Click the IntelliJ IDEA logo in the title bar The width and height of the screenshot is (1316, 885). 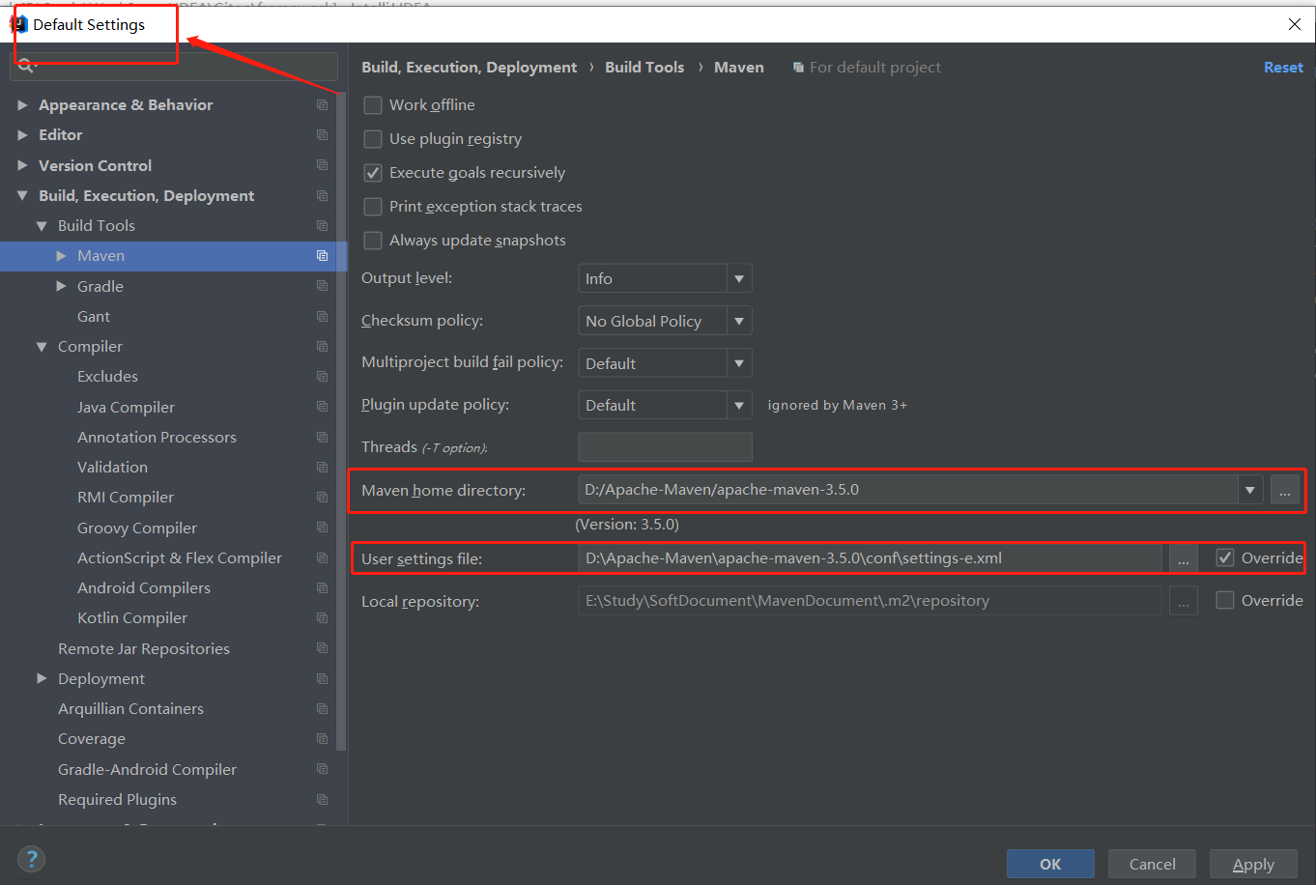click(18, 24)
